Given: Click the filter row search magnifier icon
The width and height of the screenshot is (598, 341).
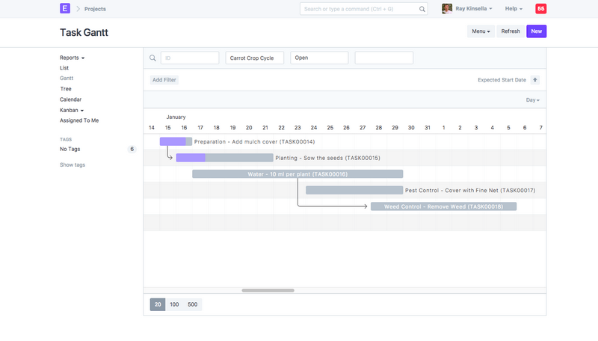Looking at the screenshot, I should click(x=152, y=58).
